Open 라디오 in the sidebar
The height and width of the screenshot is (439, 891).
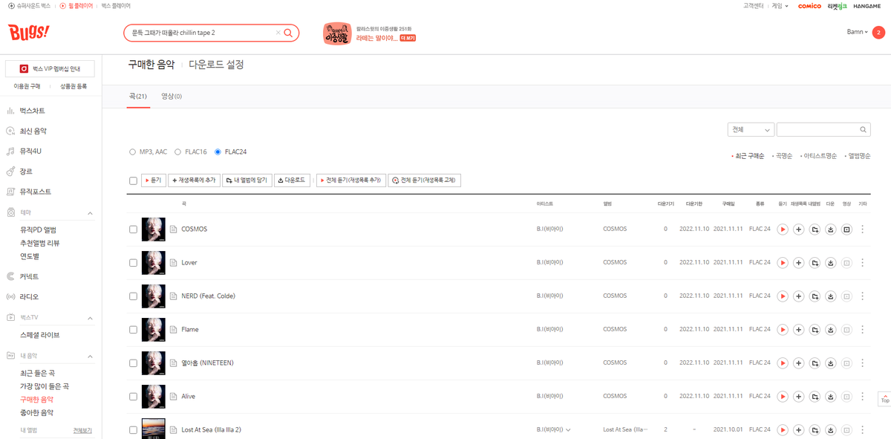29,297
